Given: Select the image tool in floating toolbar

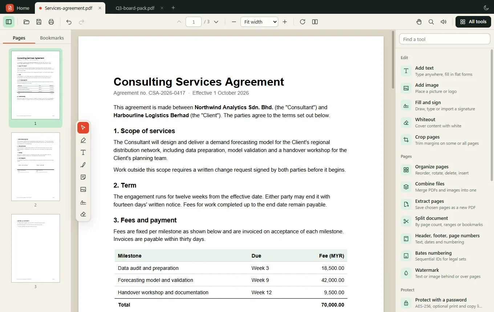Looking at the screenshot, I should 83,189.
